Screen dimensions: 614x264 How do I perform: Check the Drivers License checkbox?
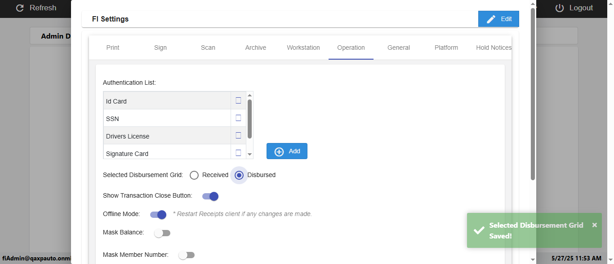point(238,135)
